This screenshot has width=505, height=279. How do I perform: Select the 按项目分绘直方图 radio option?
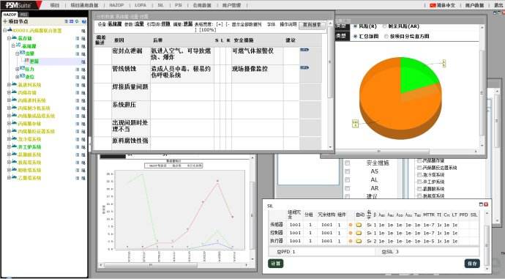386,37
